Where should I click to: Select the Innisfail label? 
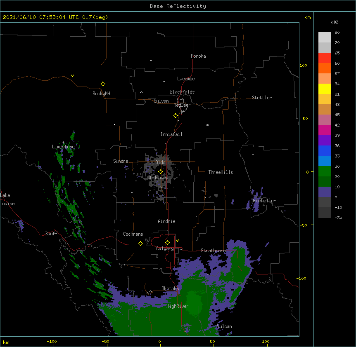click(x=171, y=134)
